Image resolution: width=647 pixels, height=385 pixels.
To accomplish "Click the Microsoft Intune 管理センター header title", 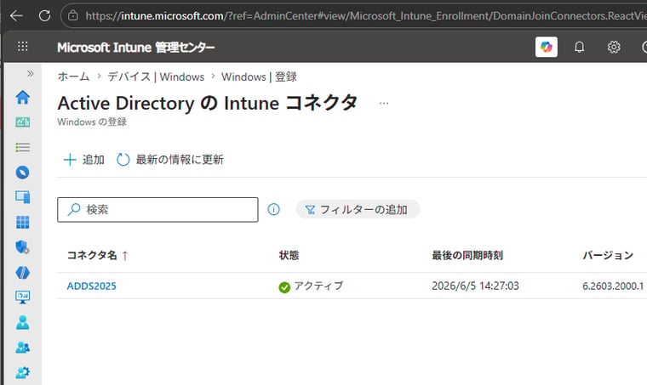I will [x=135, y=48].
